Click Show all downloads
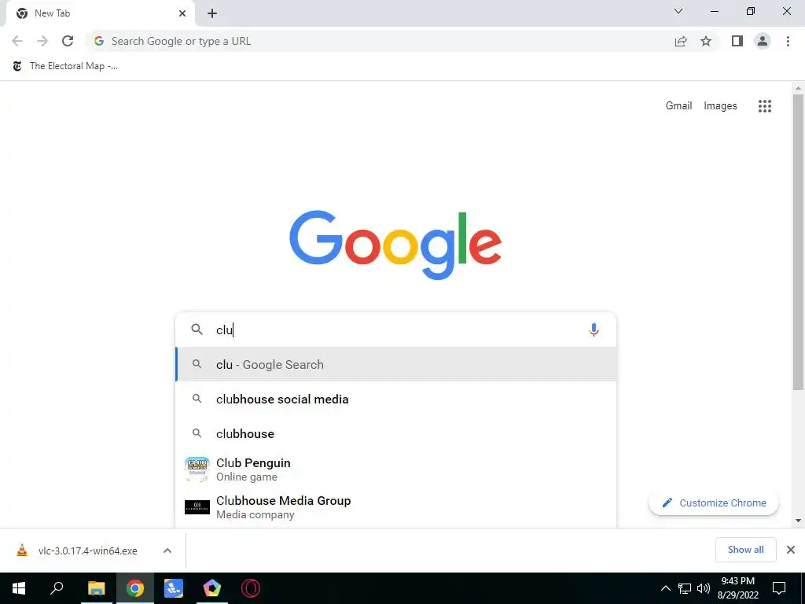Image resolution: width=805 pixels, height=604 pixels. pyautogui.click(x=745, y=550)
